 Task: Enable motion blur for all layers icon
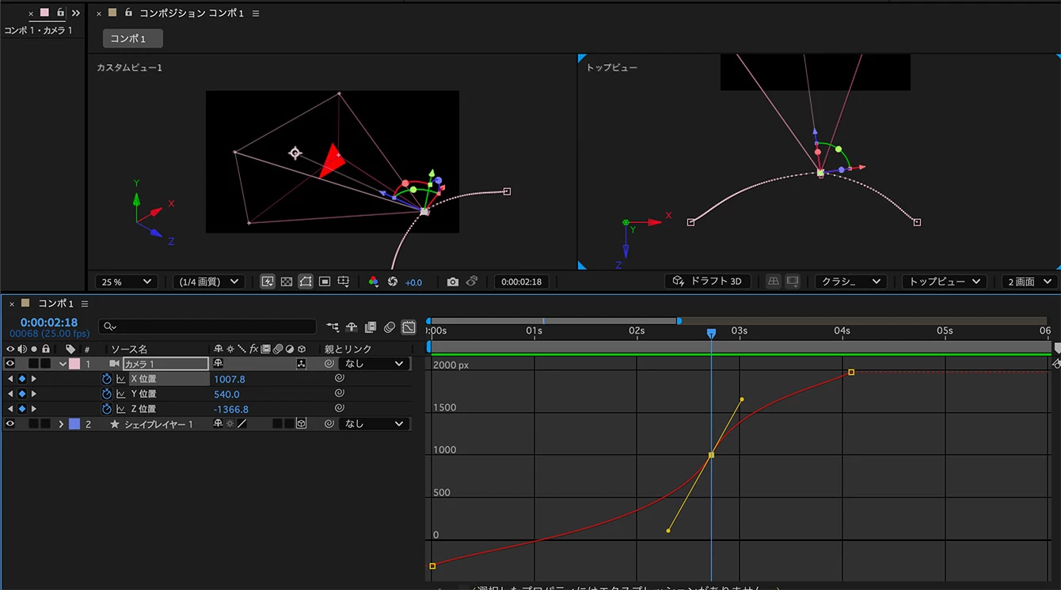(390, 327)
